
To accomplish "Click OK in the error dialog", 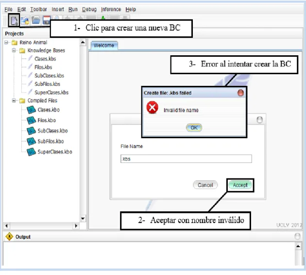I will pyautogui.click(x=194, y=128).
